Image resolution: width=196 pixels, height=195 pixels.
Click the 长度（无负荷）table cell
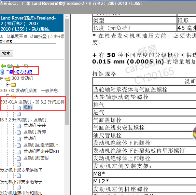pos(134,28)
